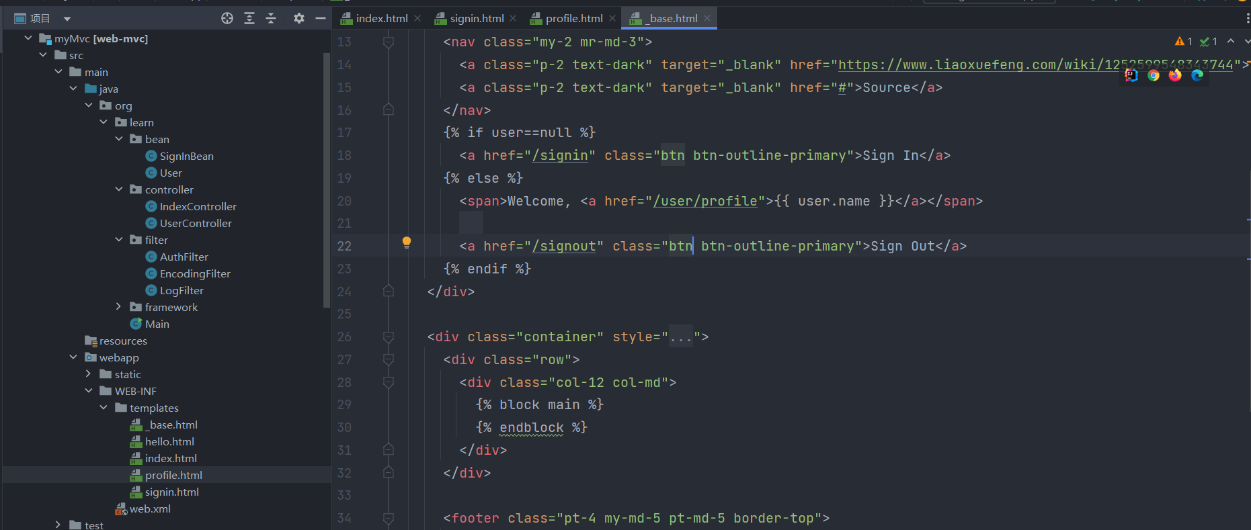
Task: Collapse the controller package
Action: (x=119, y=189)
